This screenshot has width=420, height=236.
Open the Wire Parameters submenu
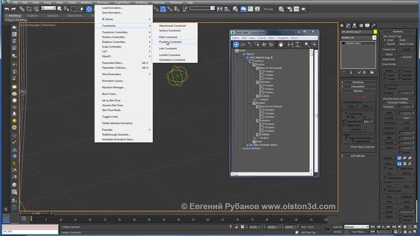(x=124, y=74)
